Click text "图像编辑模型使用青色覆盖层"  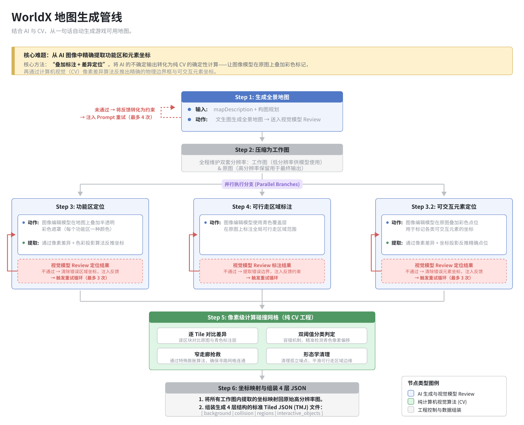pos(255,223)
